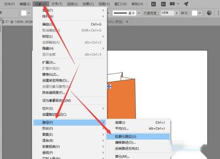Open the 锁定(L) submenu
220x159 pixels.
pyautogui.click(x=70, y=36)
